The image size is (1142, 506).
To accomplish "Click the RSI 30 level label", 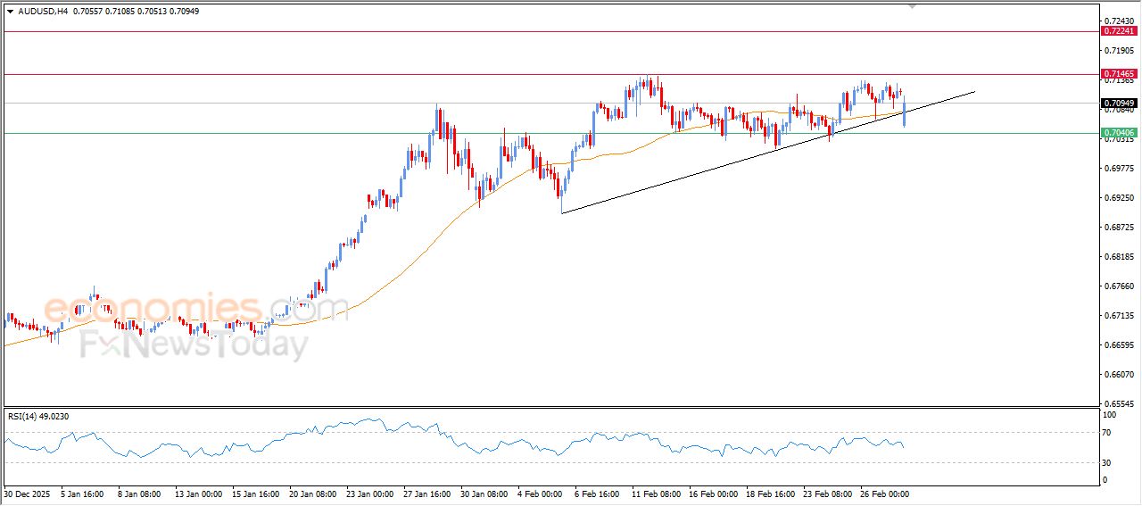I will coord(1109,462).
